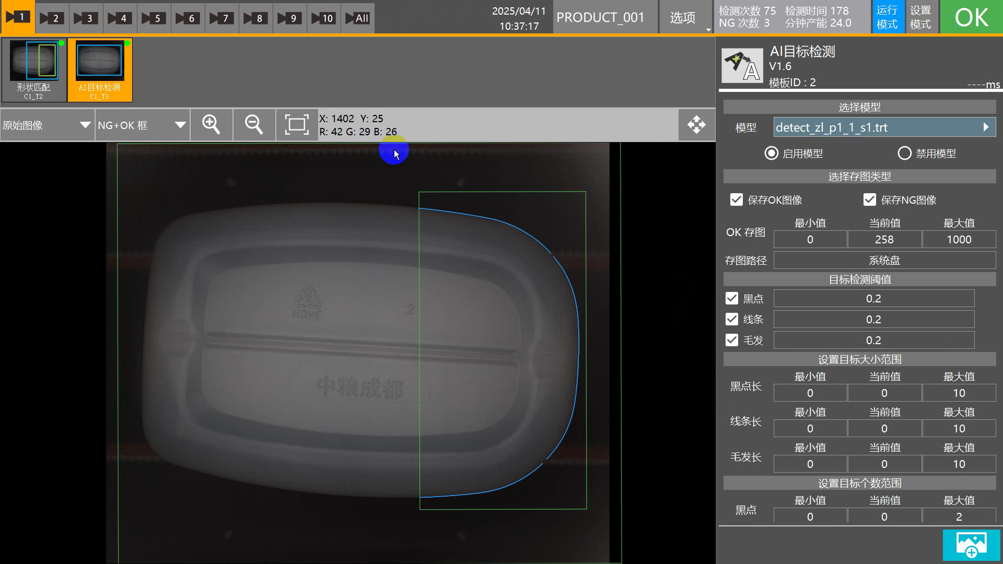Viewport: 1003px width, 564px height.
Task: Open the NG+OK 框 display dropdown
Action: 142,125
